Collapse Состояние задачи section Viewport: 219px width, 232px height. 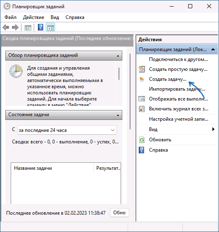118,115
